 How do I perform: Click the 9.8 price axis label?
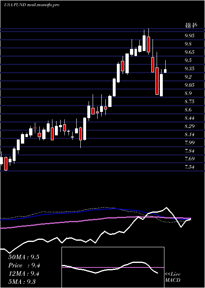tap(188, 44)
